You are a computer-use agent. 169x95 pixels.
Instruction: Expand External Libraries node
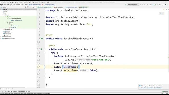coord(1,37)
